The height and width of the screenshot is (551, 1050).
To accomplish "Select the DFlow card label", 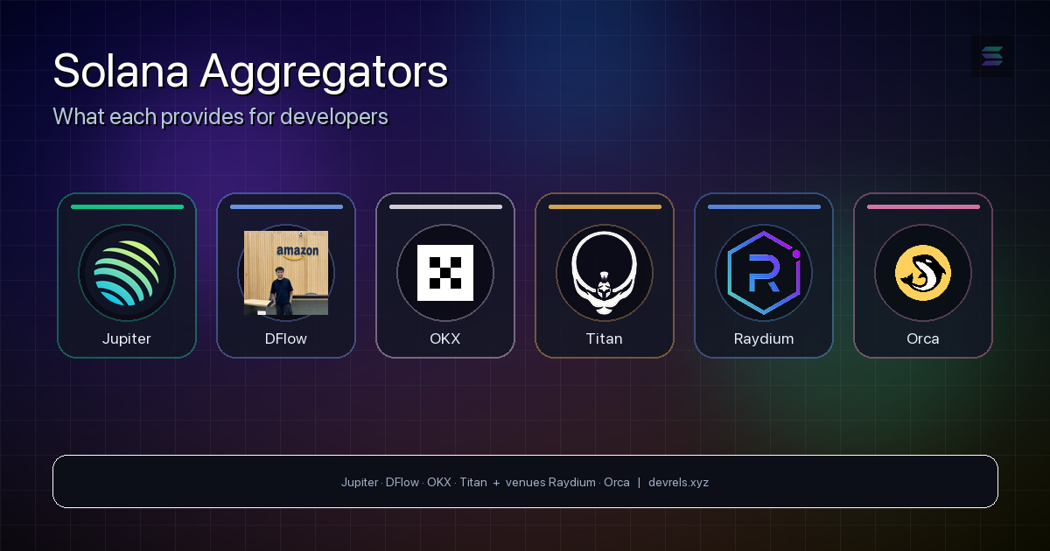I will tap(286, 338).
